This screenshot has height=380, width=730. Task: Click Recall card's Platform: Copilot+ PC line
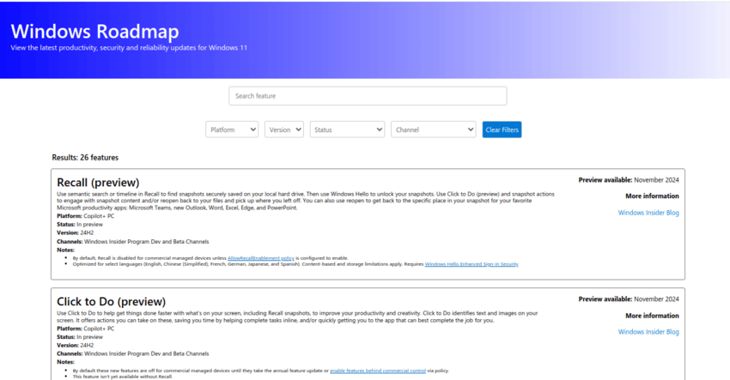pos(86,216)
